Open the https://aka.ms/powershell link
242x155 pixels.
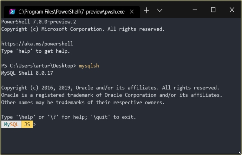37,44
